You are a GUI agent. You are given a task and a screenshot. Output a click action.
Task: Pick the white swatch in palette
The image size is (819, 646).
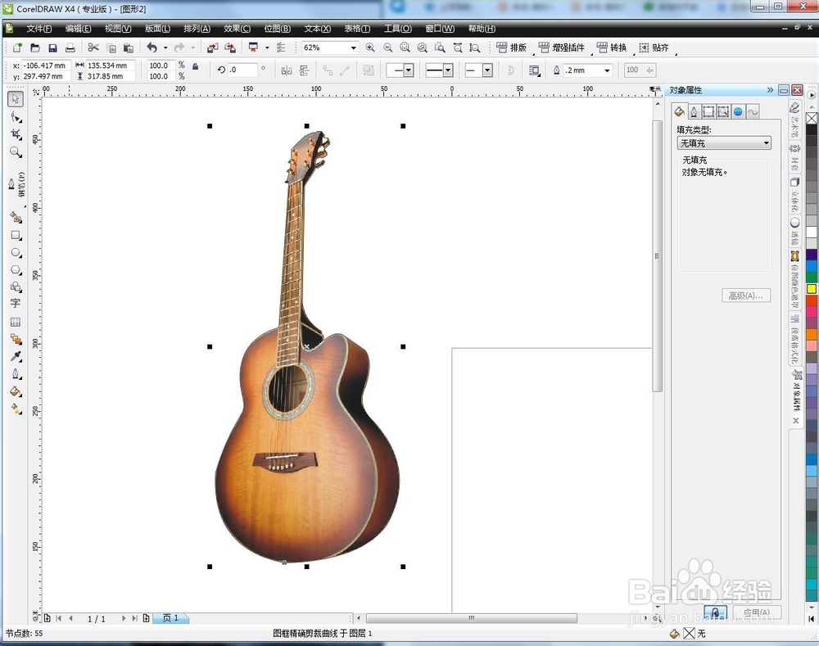(812, 232)
